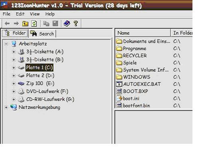Go up one folder level icon
Viewport: 204px width, 153px height.
click(x=25, y=24)
